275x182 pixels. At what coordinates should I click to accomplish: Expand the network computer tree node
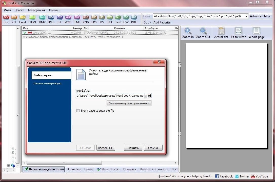point(8,165)
